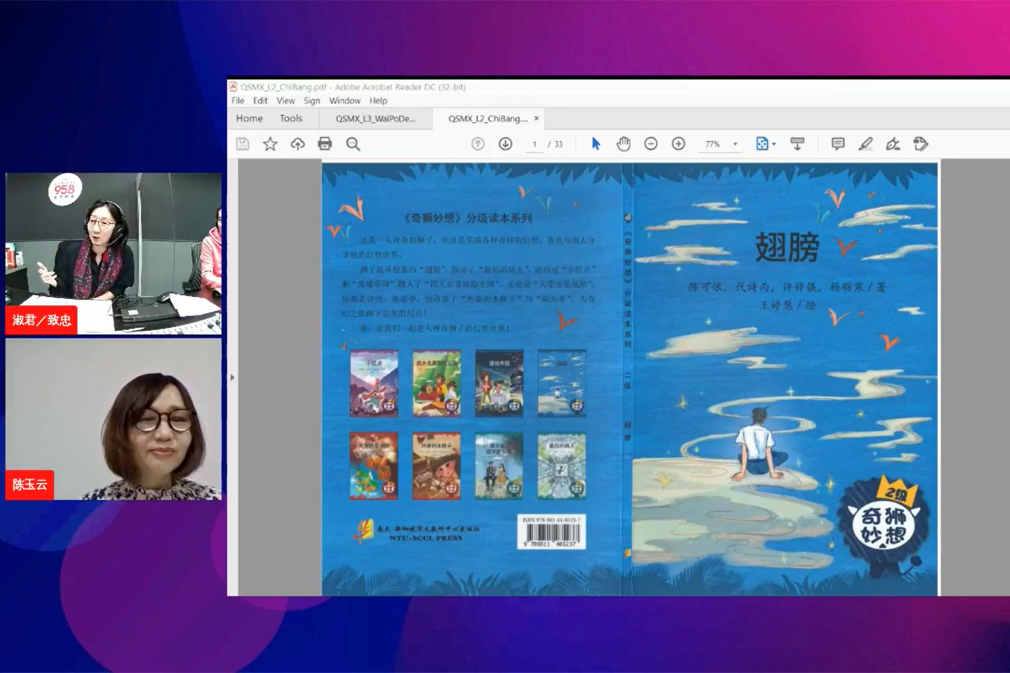Screen dimensions: 1010x673
Task: Open the Tools view
Action: (x=291, y=118)
